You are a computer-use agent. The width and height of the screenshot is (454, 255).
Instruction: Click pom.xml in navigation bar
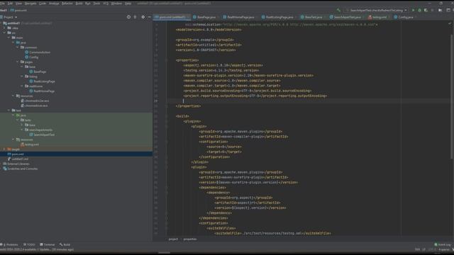[18, 10]
